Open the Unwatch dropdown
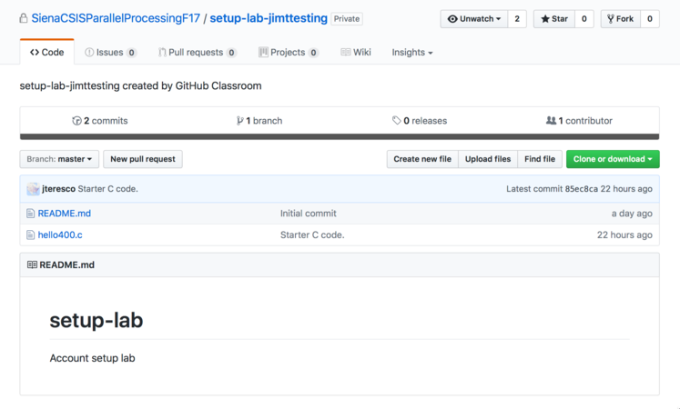680x409 pixels. [474, 19]
